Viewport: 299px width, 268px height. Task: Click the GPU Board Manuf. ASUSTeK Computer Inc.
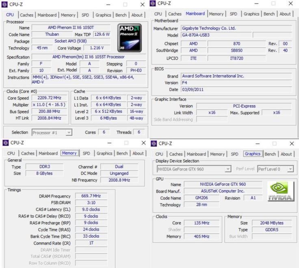[223, 191]
